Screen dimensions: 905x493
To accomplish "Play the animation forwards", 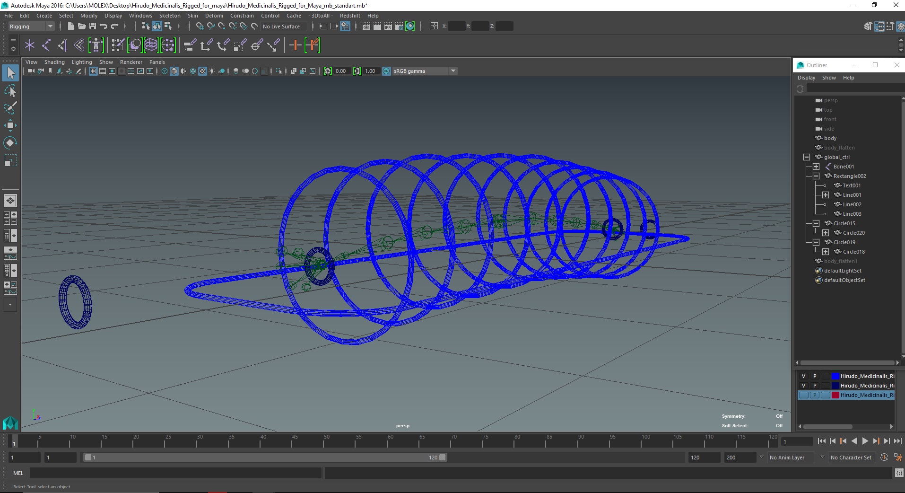I will point(865,441).
